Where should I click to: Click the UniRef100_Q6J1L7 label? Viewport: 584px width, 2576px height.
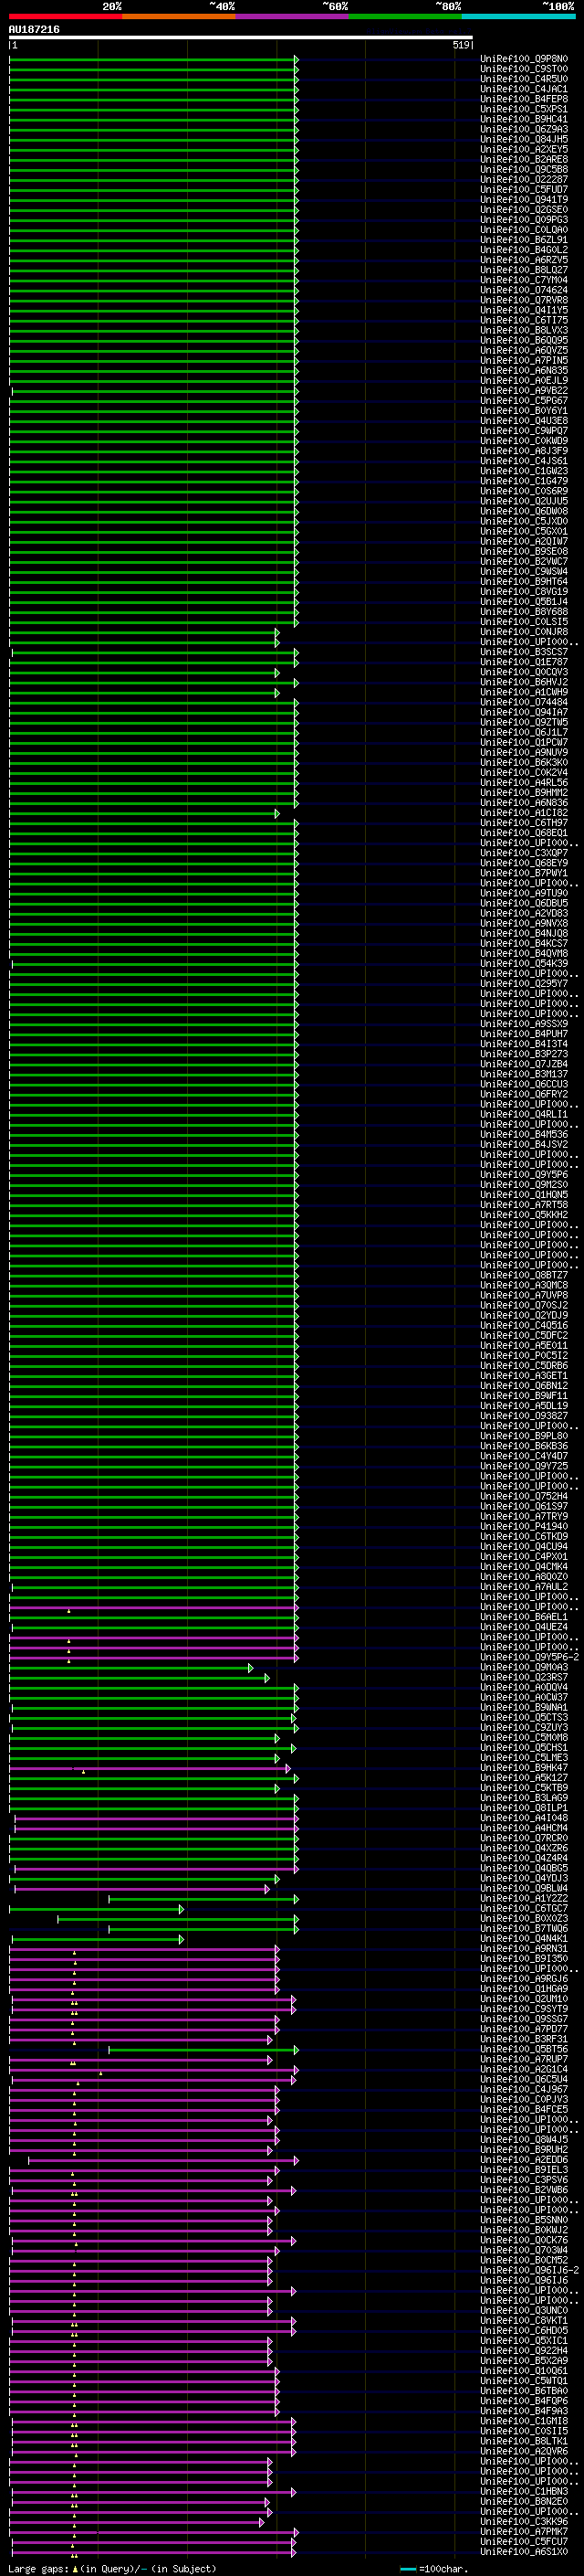coord(523,733)
